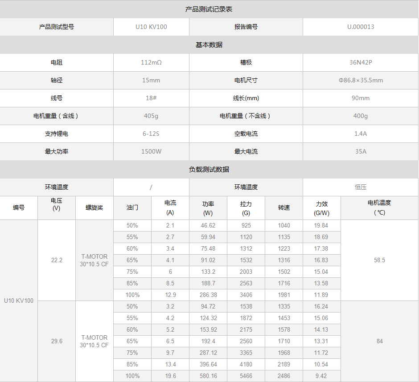Image resolution: width=419 pixels, height=382 pixels.
Task: Click the max power 1500W value
Action: click(151, 151)
